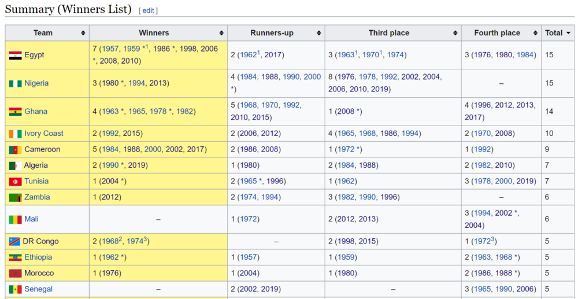
Task: Open Ivory Coast's 1994 third place link
Action: [x=410, y=133]
